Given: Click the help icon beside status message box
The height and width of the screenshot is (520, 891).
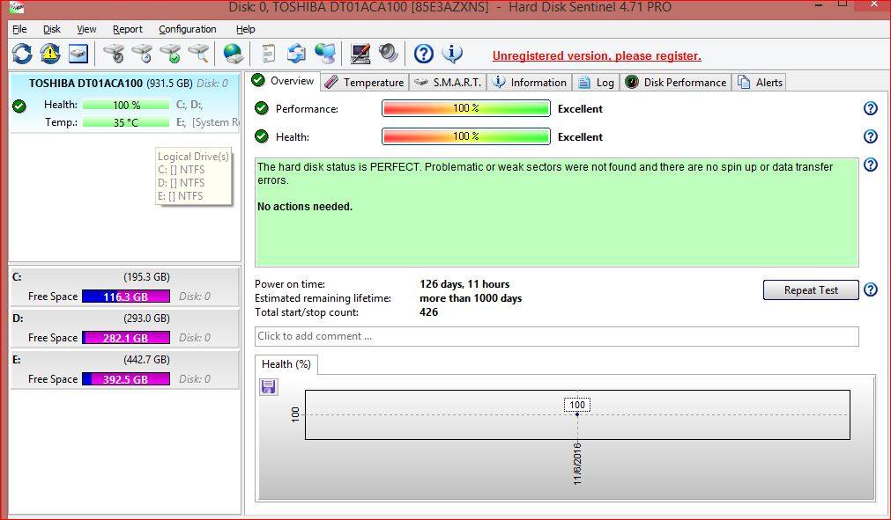Looking at the screenshot, I should [871, 165].
